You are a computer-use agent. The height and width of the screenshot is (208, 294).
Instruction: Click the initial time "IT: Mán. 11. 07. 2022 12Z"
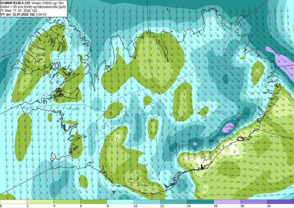19,11
